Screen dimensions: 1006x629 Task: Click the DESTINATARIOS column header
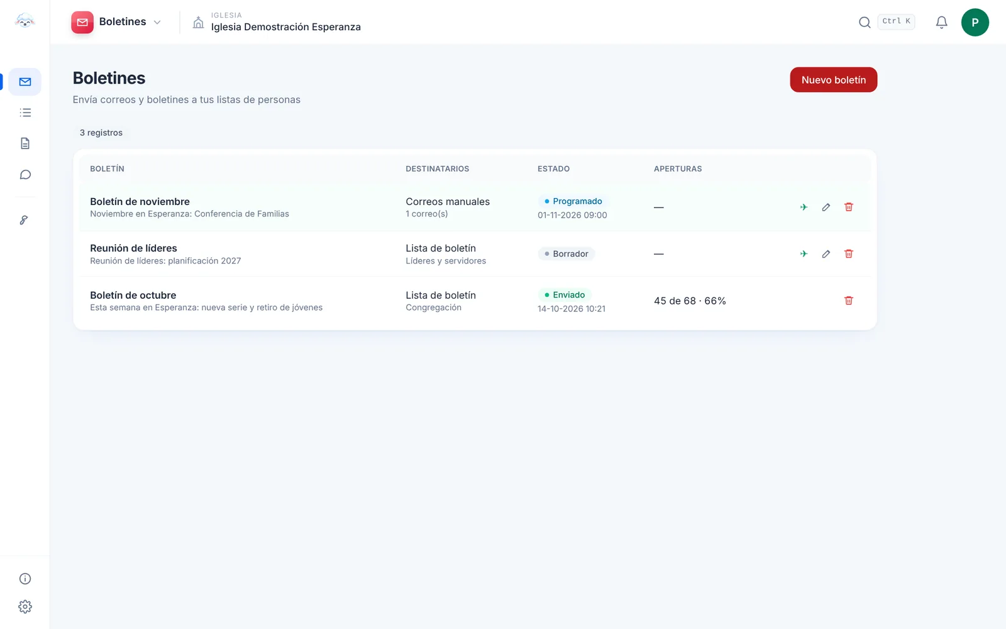[x=437, y=169]
